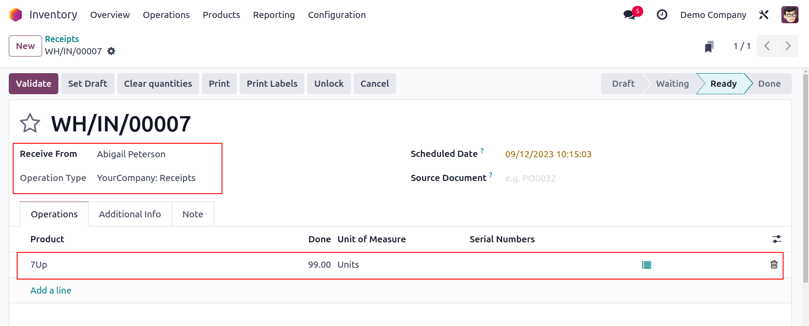Click Scheduled Date help question mark
The image size is (809, 326).
point(482,150)
